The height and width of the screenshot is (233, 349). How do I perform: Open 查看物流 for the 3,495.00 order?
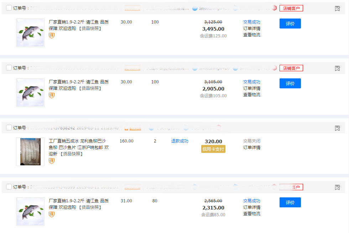[251, 35]
